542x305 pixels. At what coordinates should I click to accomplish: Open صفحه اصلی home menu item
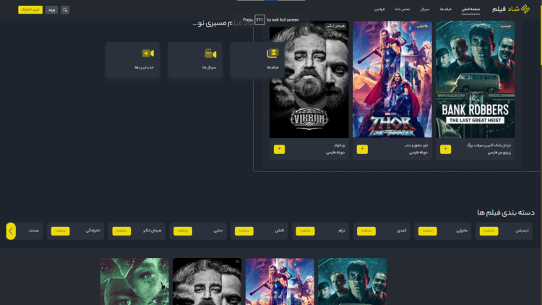coord(470,9)
